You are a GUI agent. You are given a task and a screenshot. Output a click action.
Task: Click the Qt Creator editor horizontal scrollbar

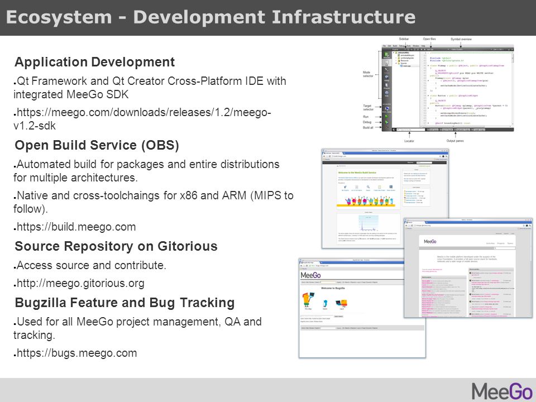point(466,127)
